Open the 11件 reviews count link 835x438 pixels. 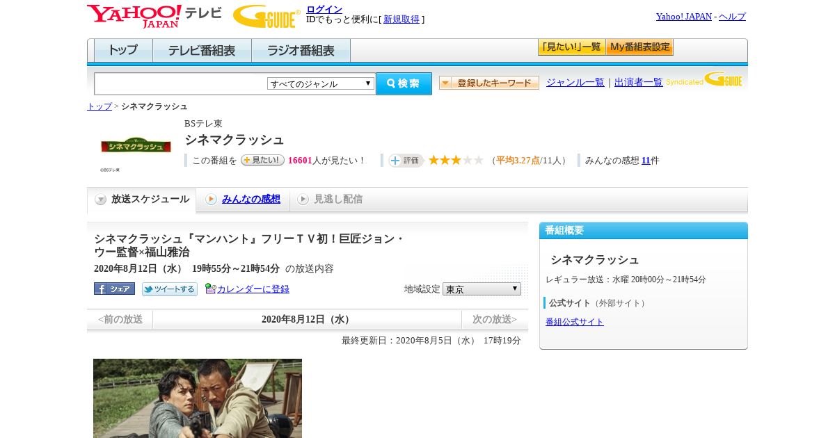tap(646, 161)
